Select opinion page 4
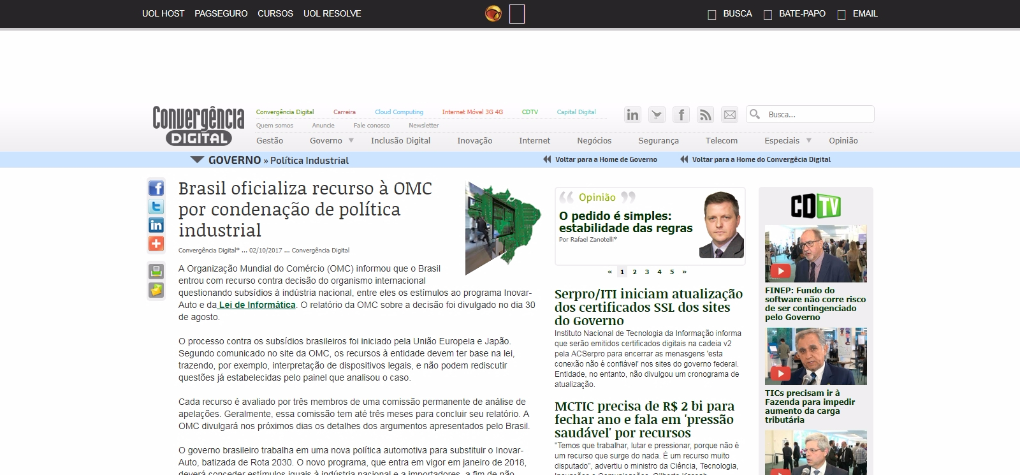The height and width of the screenshot is (475, 1020). coord(659,272)
